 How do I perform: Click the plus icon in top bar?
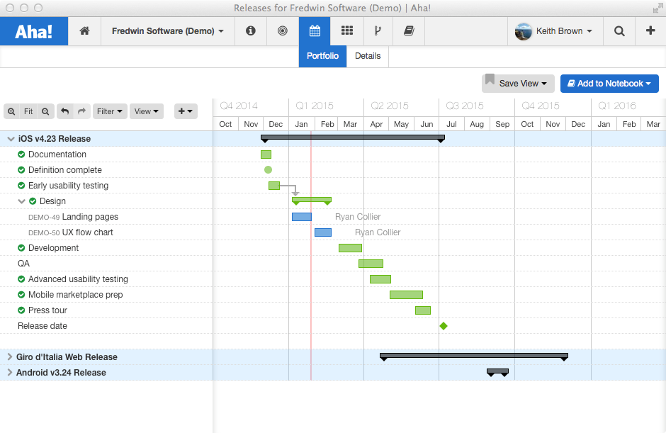coord(650,30)
